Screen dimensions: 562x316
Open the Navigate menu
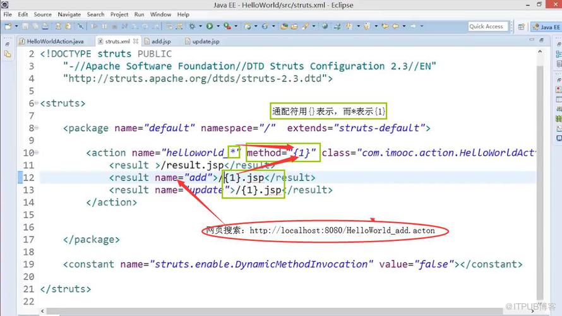(x=69, y=15)
